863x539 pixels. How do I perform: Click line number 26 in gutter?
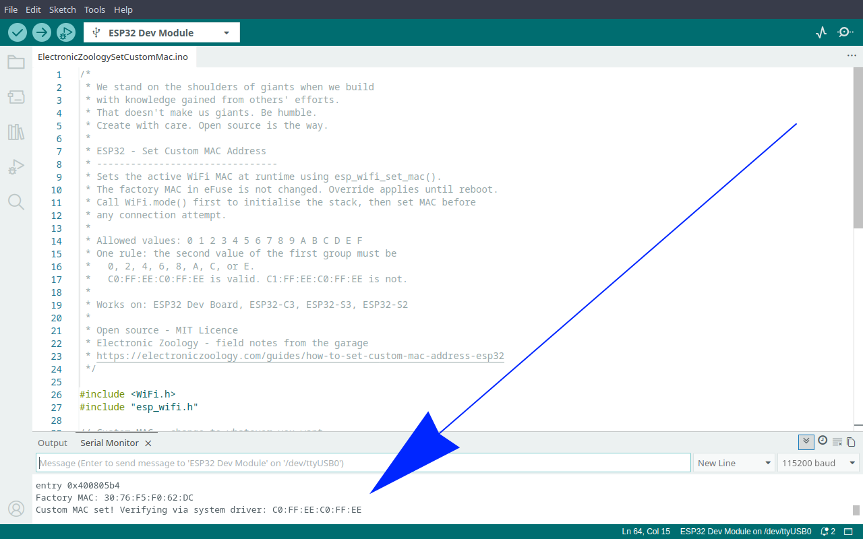click(x=57, y=394)
